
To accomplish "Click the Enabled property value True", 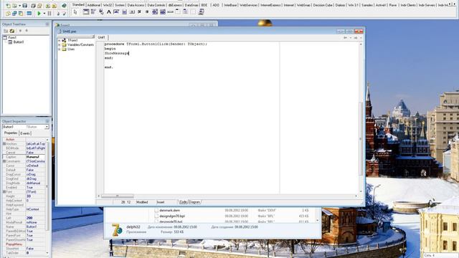I will pos(35,187).
